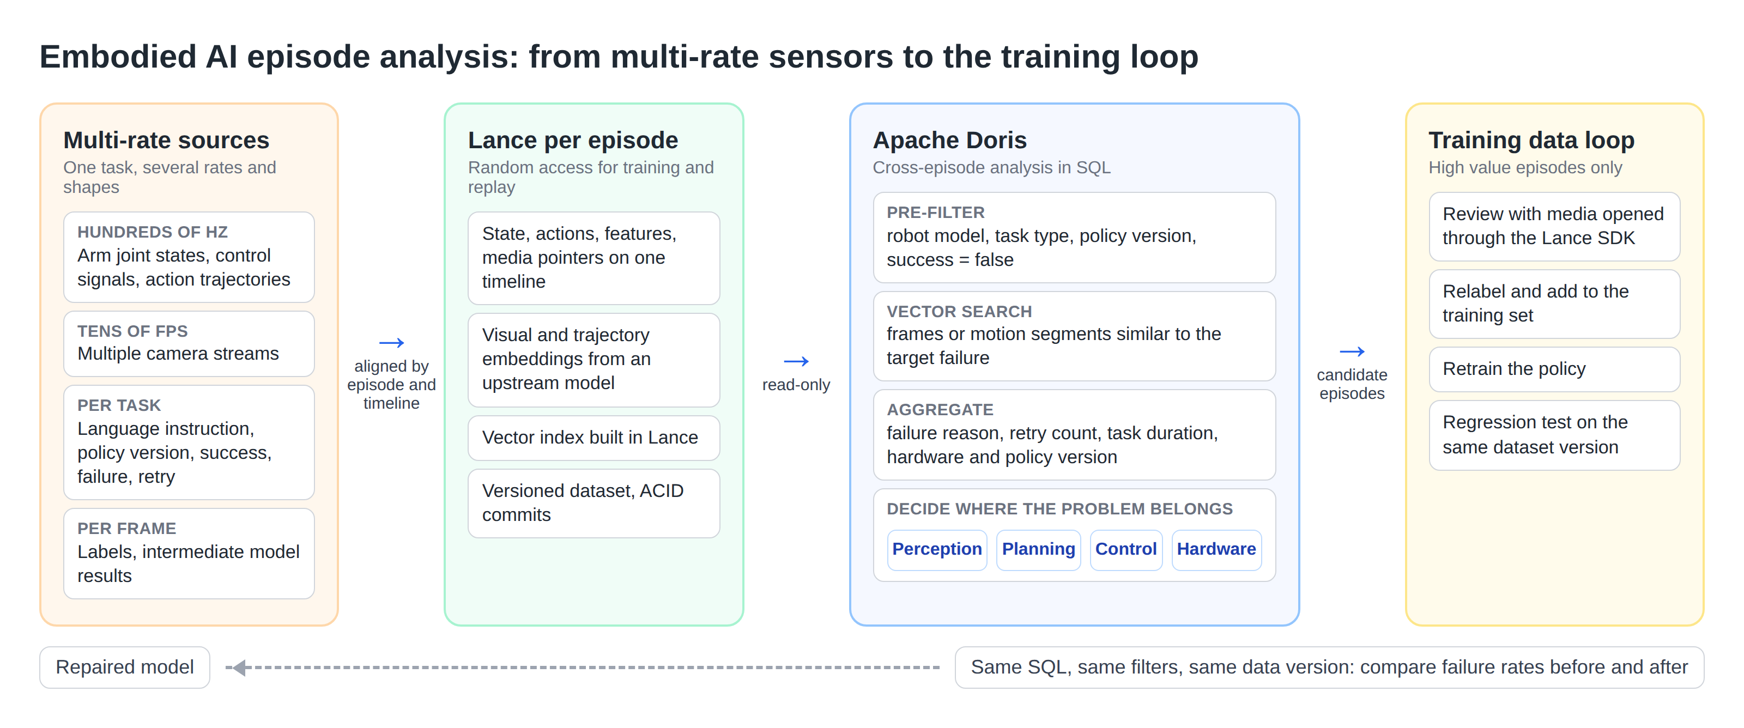Viewport: 1744px width, 728px height.
Task: Click the 'Versioned dataset, ACID commits' card
Action: tap(594, 503)
